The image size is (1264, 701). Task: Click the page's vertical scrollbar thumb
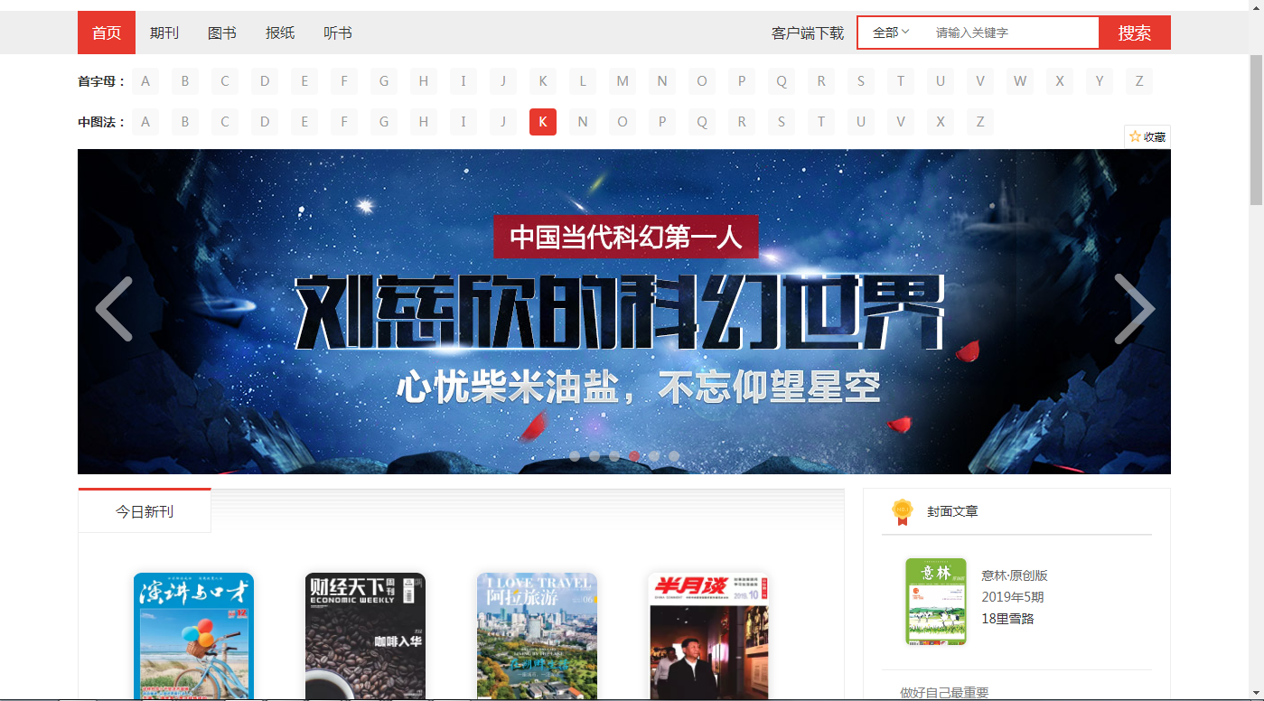point(1256,131)
